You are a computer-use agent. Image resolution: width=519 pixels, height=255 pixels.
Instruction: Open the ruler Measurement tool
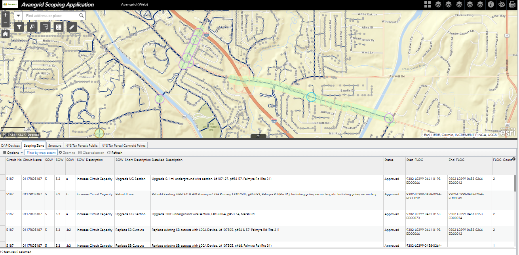[71, 27]
